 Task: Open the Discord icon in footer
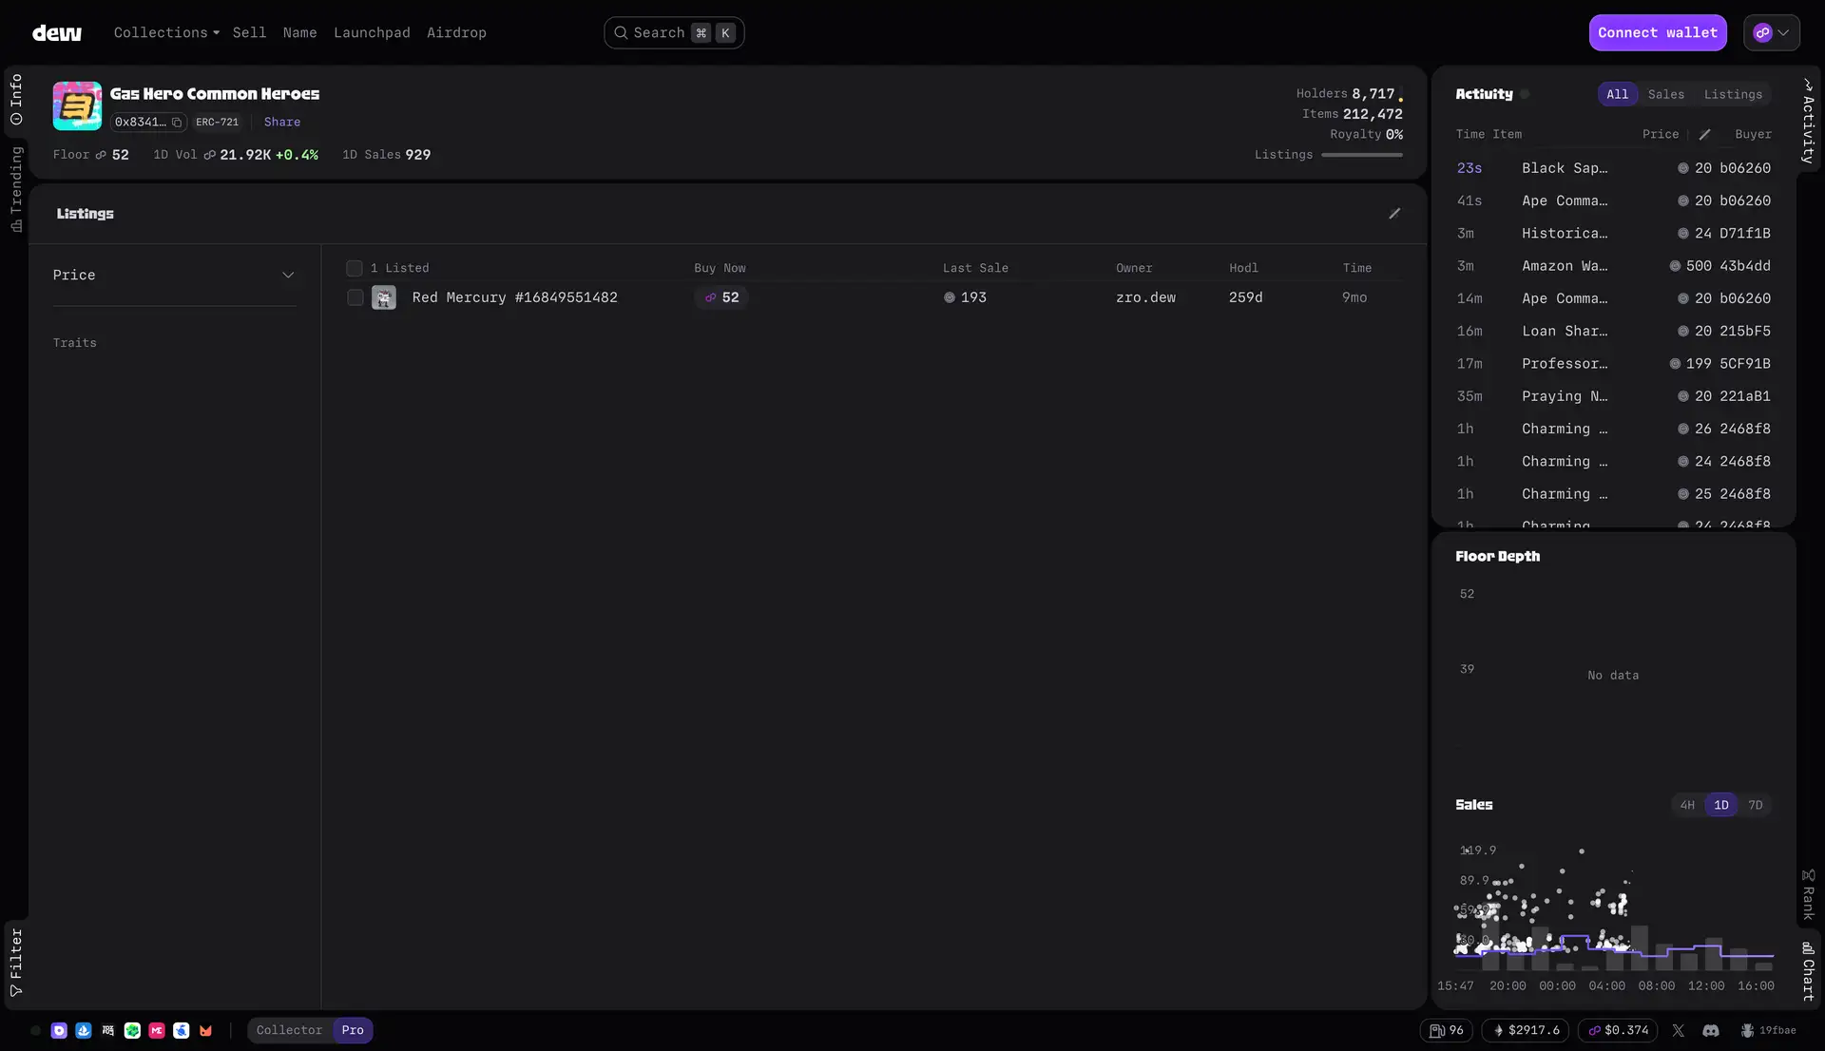tap(1711, 1030)
